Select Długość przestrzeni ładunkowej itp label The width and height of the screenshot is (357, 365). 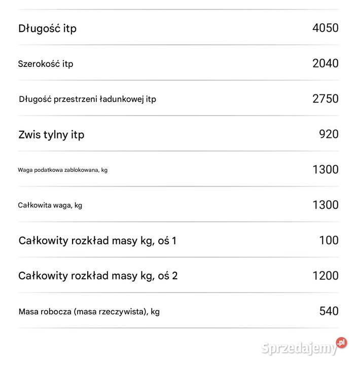(88, 99)
